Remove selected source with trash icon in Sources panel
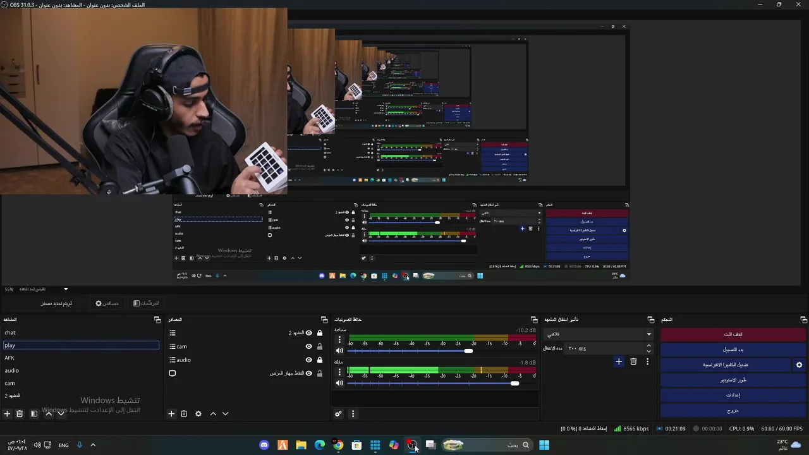This screenshot has width=809, height=455. pyautogui.click(x=184, y=414)
